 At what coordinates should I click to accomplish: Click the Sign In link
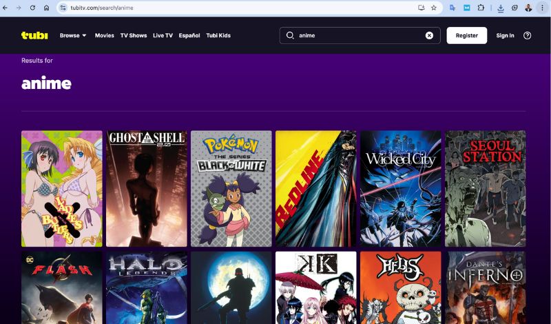pos(505,35)
